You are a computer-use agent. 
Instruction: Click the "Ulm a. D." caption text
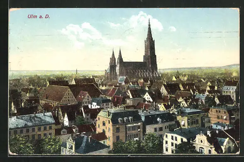(39, 17)
